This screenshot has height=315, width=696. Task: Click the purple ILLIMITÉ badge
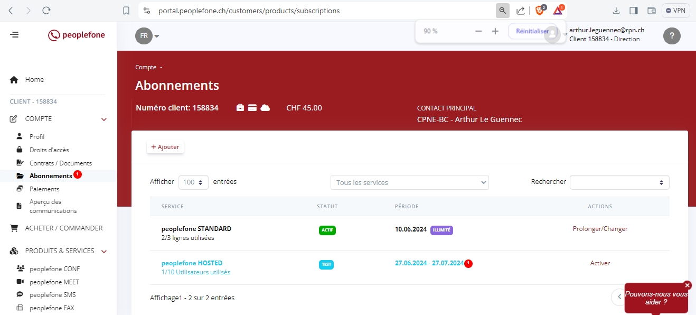coord(441,230)
